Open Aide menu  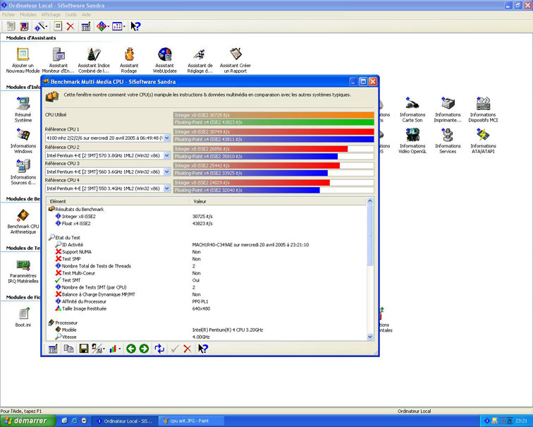coord(86,15)
